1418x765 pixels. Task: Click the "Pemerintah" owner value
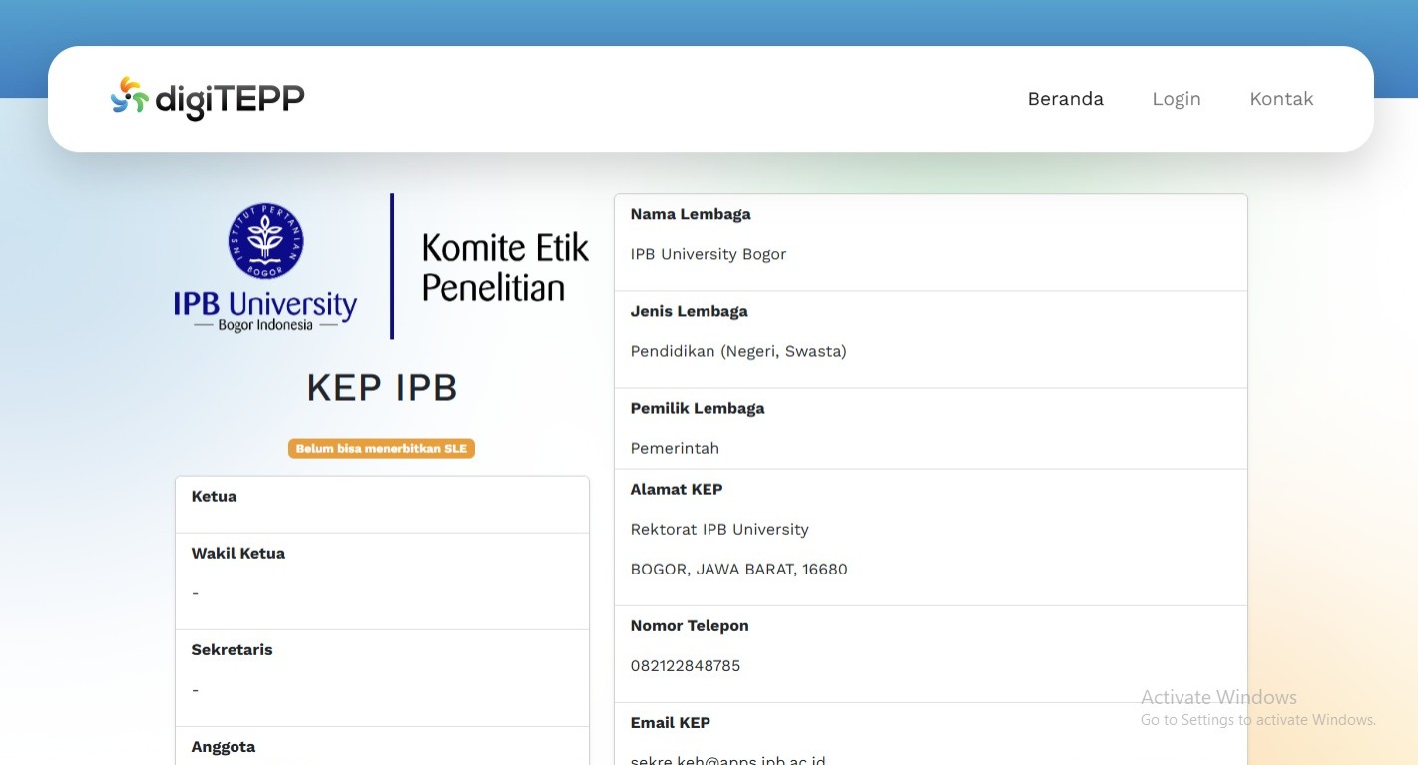(675, 448)
